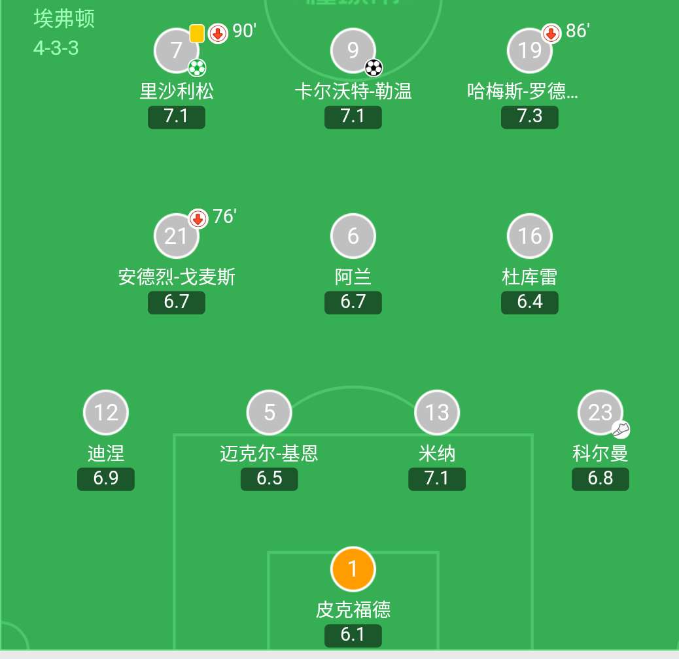Click the substitution arrow icon beside 76'
Screen dimensions: 679x659
198,219
